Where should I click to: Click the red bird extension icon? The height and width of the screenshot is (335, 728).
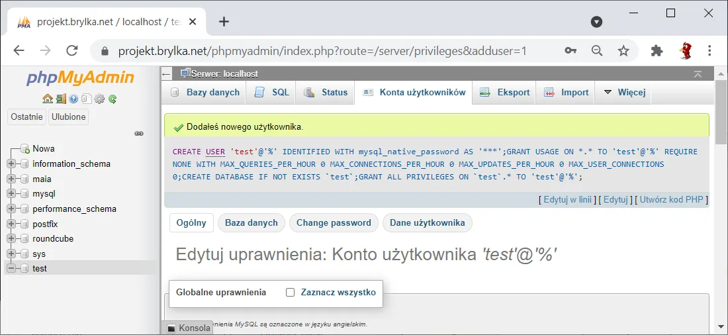(x=685, y=50)
